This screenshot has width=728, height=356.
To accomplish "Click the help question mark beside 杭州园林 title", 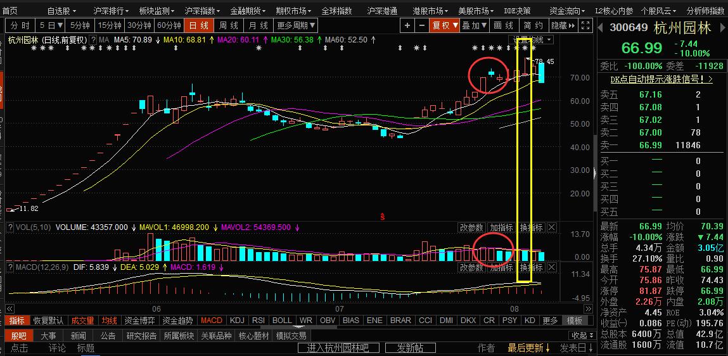I will coord(93,40).
